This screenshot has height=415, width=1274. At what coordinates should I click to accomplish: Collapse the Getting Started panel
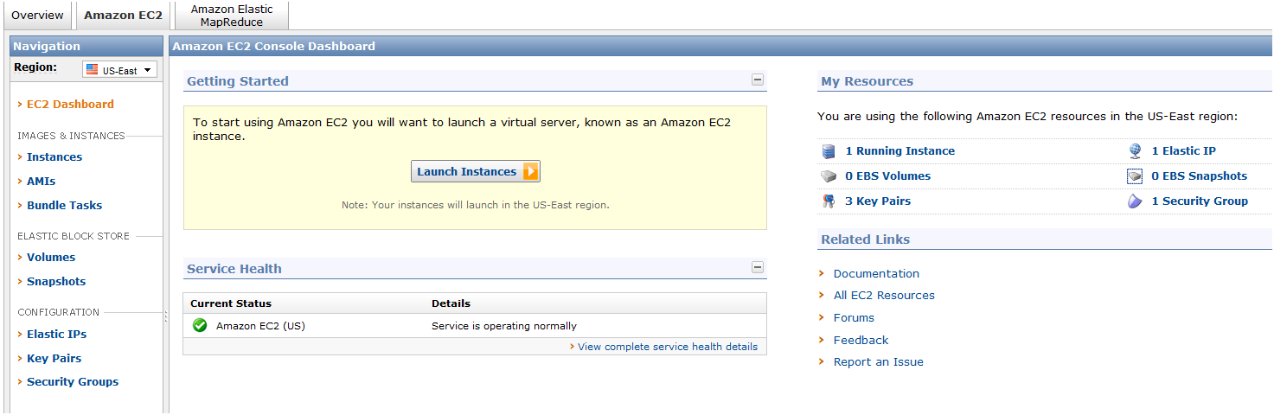click(x=758, y=80)
